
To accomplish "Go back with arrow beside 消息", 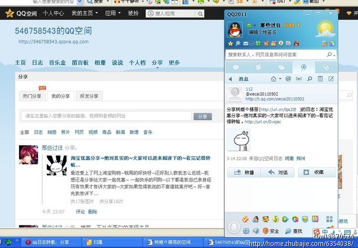I will (x=230, y=79).
